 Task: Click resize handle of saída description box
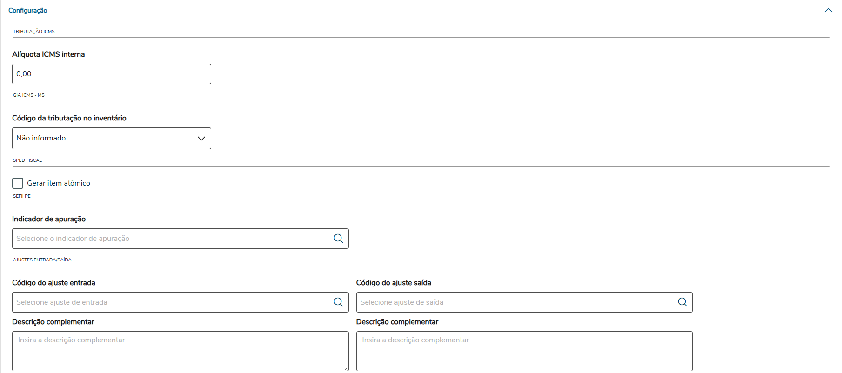[x=690, y=368]
